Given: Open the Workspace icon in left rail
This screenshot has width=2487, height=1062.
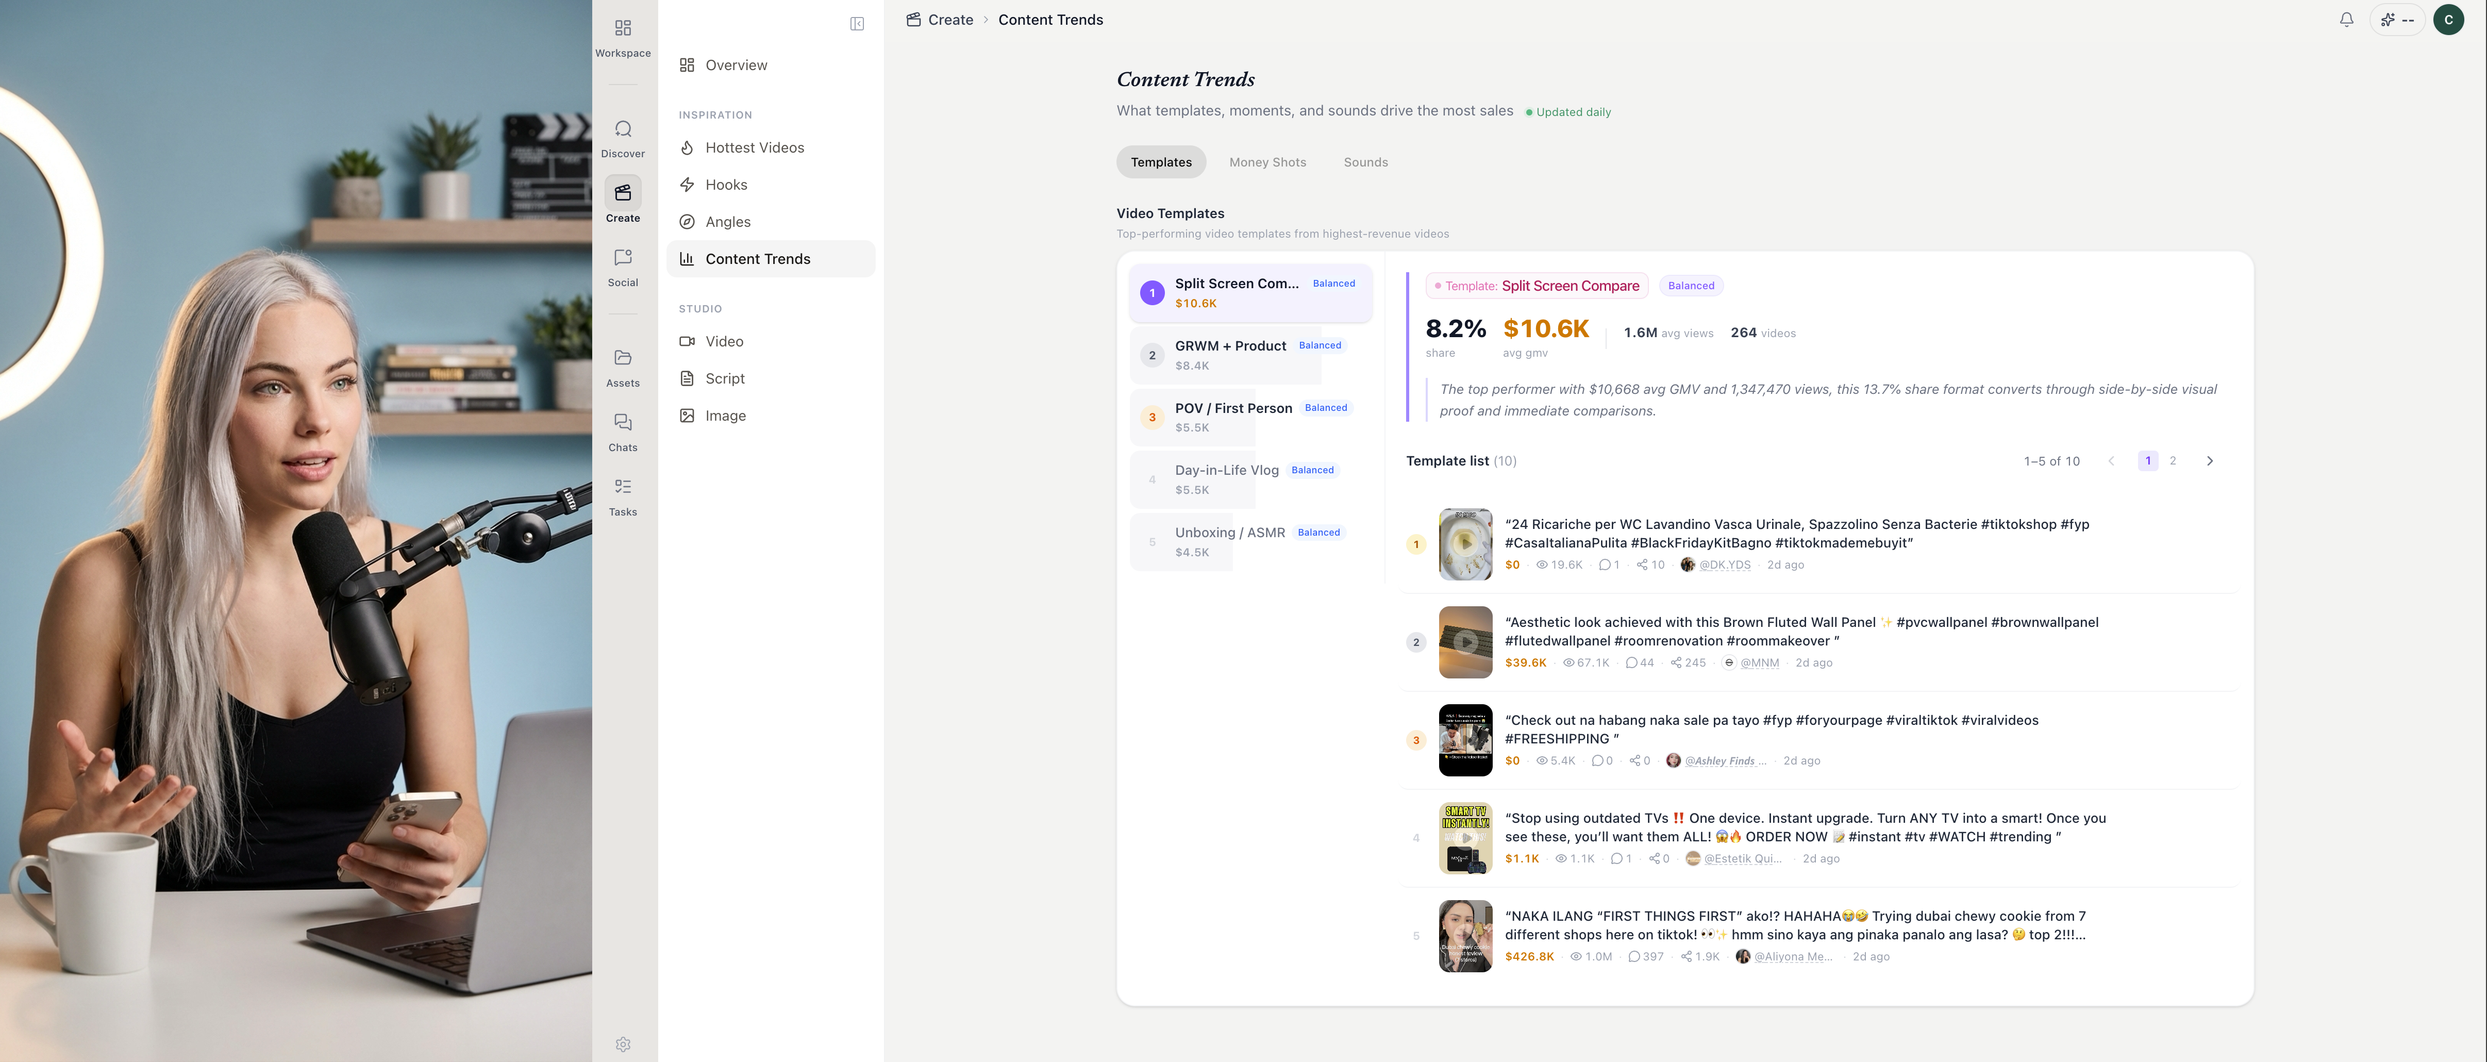Looking at the screenshot, I should (623, 29).
